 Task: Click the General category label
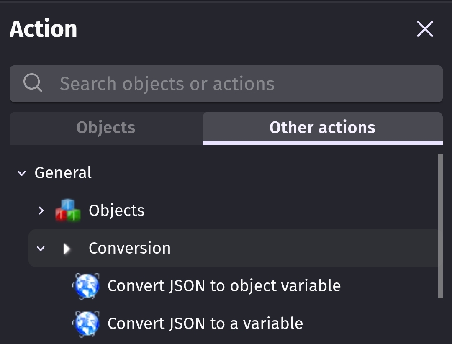pos(63,173)
